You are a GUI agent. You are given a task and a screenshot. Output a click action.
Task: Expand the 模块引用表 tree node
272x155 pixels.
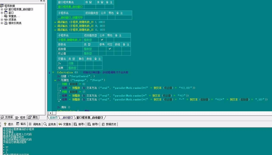click(x=2, y=23)
